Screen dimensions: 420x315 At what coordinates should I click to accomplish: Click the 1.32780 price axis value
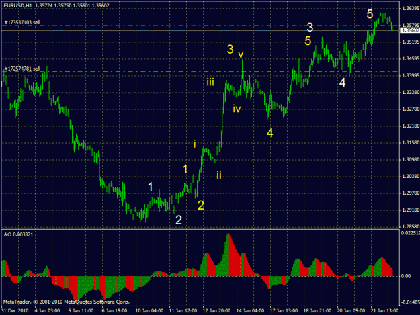point(411,109)
